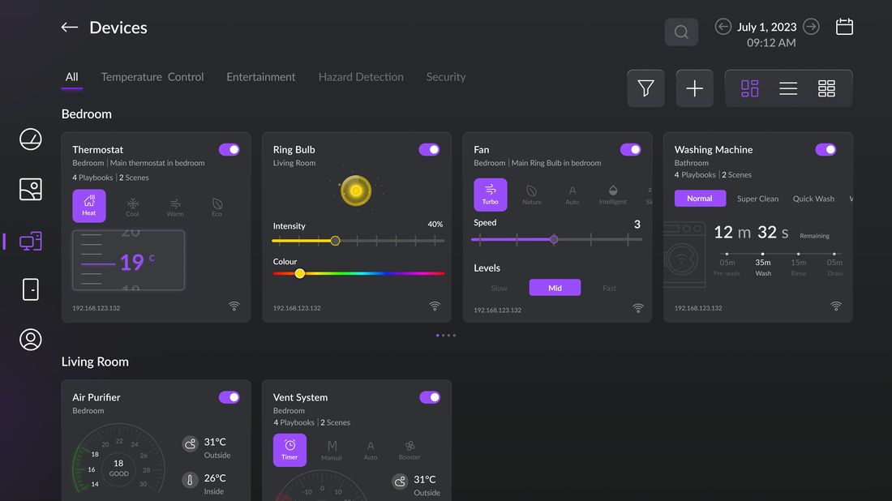Image resolution: width=892 pixels, height=501 pixels.
Task: Switch to grid view icon
Action: click(826, 88)
